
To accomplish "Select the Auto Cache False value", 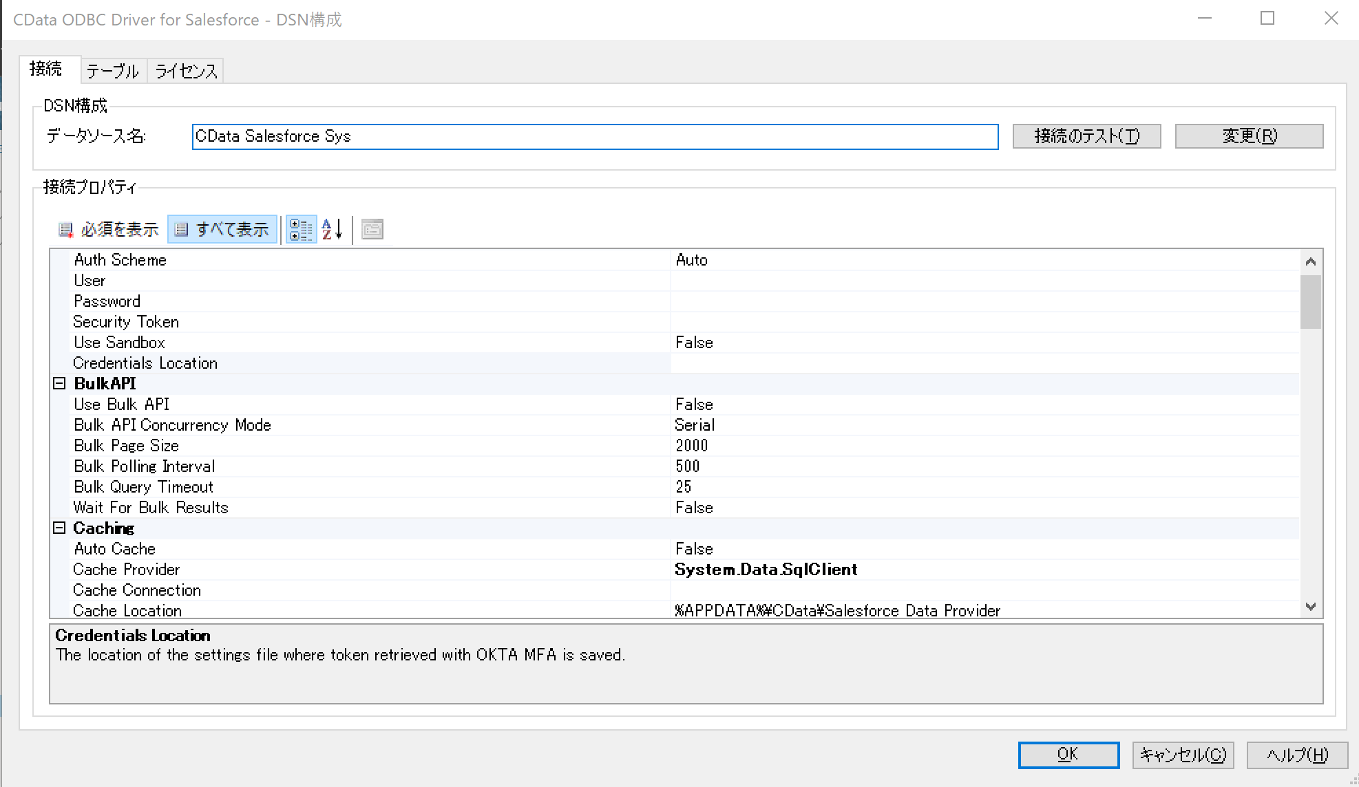I will point(694,549).
